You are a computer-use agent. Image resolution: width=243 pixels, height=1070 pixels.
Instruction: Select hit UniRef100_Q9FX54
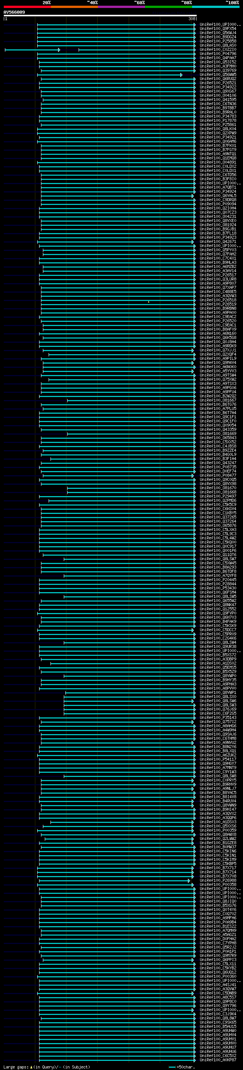point(218,29)
